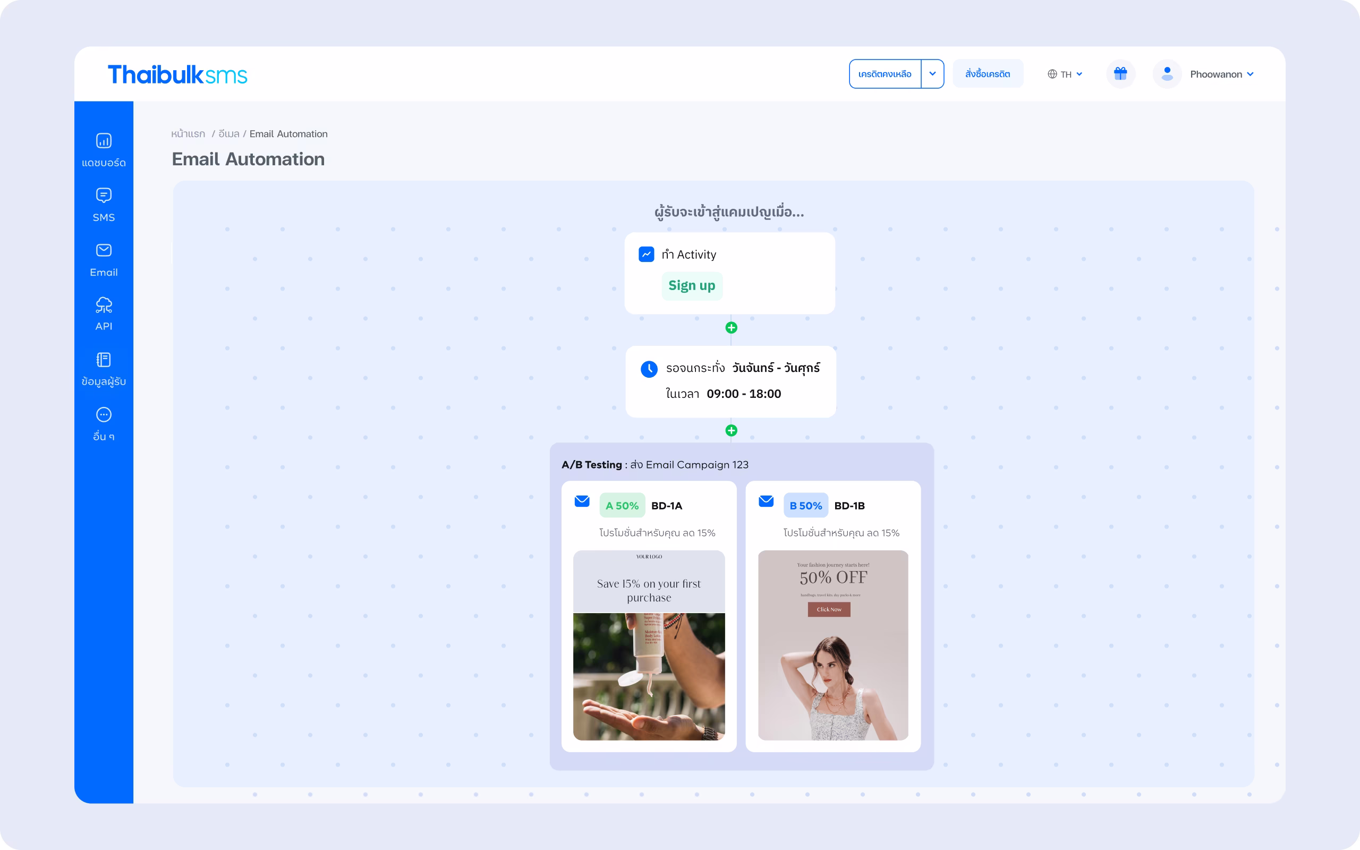Select the green A 50% variant badge
Image resolution: width=1360 pixels, height=850 pixels.
tap(622, 505)
